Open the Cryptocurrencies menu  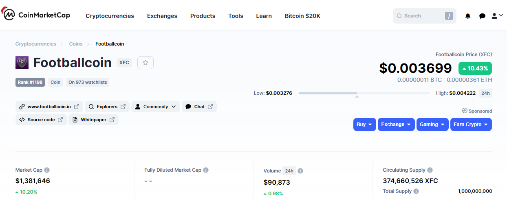(110, 16)
